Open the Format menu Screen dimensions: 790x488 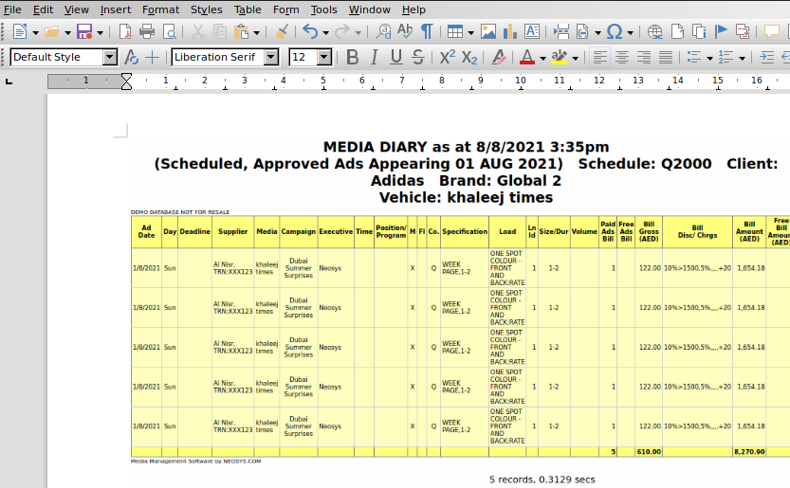(160, 9)
